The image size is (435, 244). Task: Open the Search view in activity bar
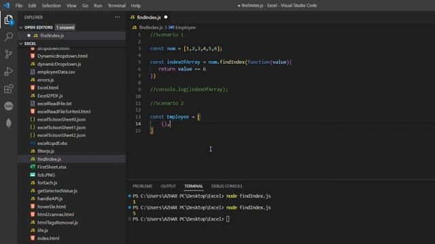click(x=9, y=37)
